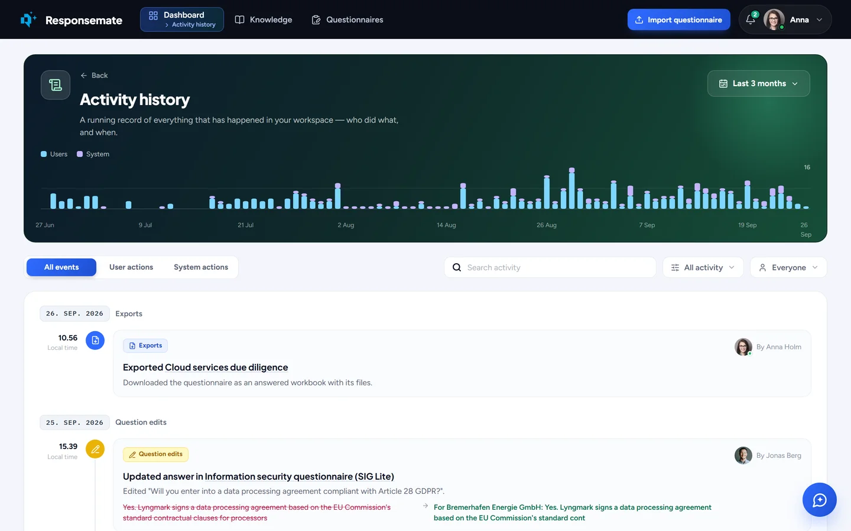Open the All activity filter dropdown
The height and width of the screenshot is (531, 851).
(x=703, y=267)
